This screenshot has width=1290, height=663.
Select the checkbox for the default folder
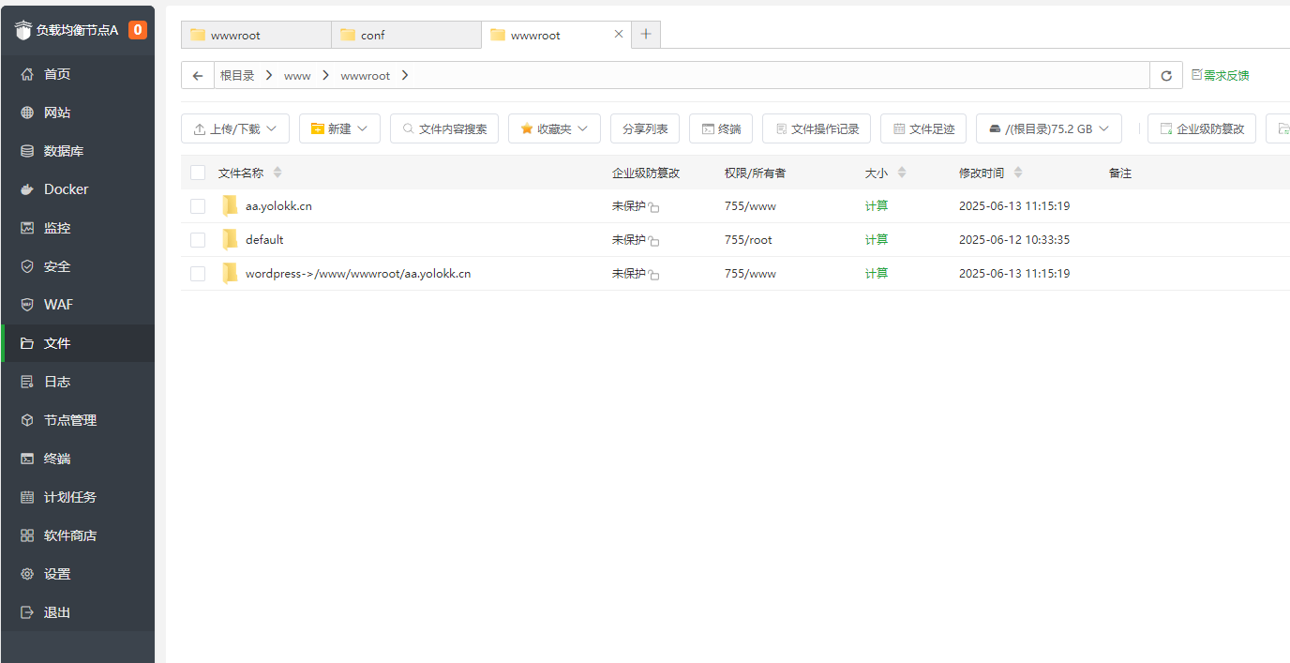coord(198,239)
